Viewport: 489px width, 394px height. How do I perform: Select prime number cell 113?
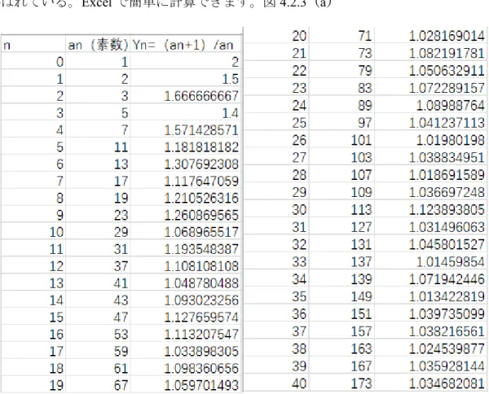pos(341,209)
